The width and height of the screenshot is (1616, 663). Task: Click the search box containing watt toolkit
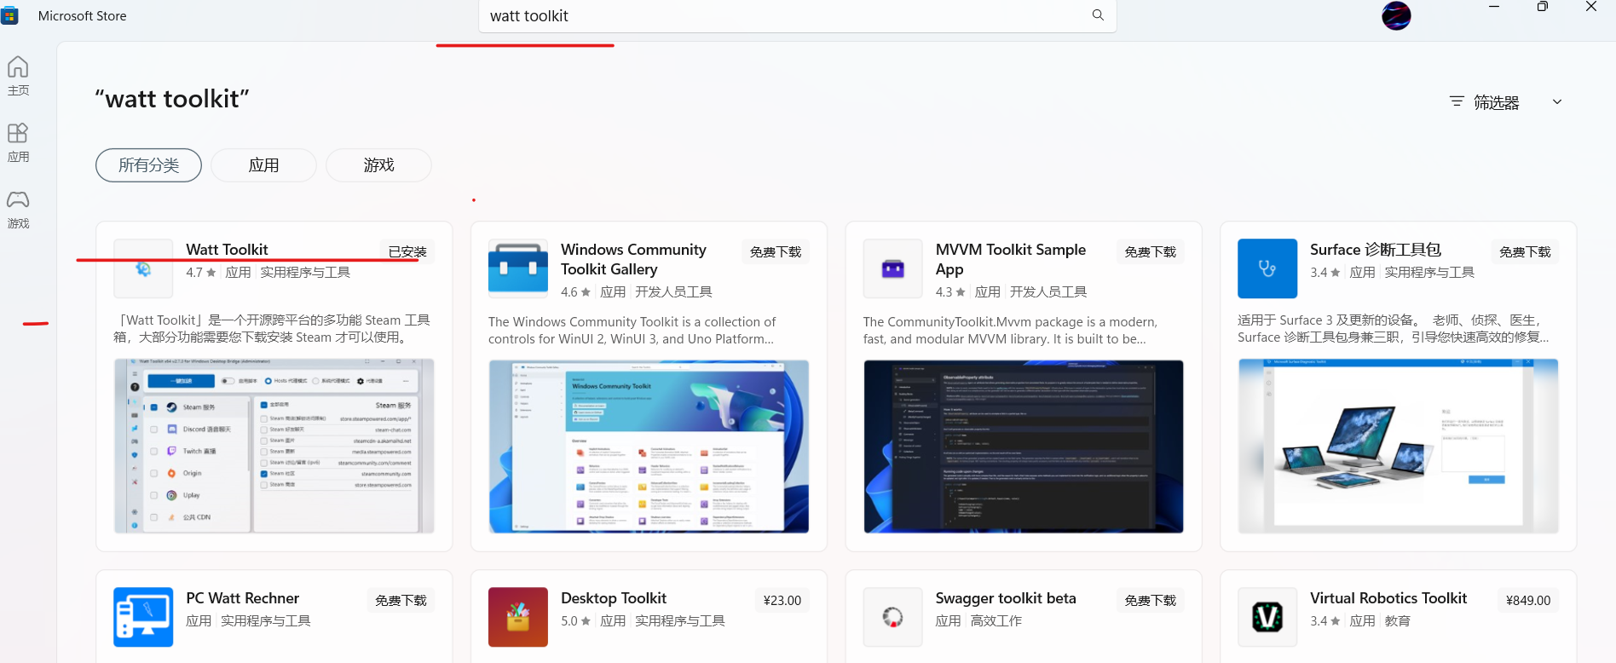click(797, 15)
